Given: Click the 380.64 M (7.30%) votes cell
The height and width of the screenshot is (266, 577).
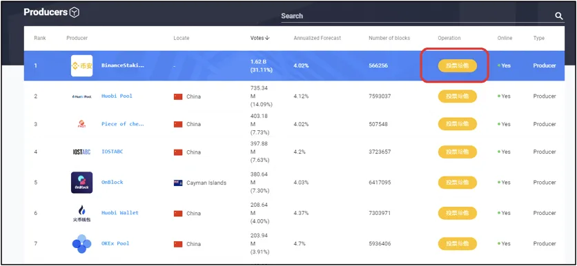Looking at the screenshot, I should (x=260, y=183).
